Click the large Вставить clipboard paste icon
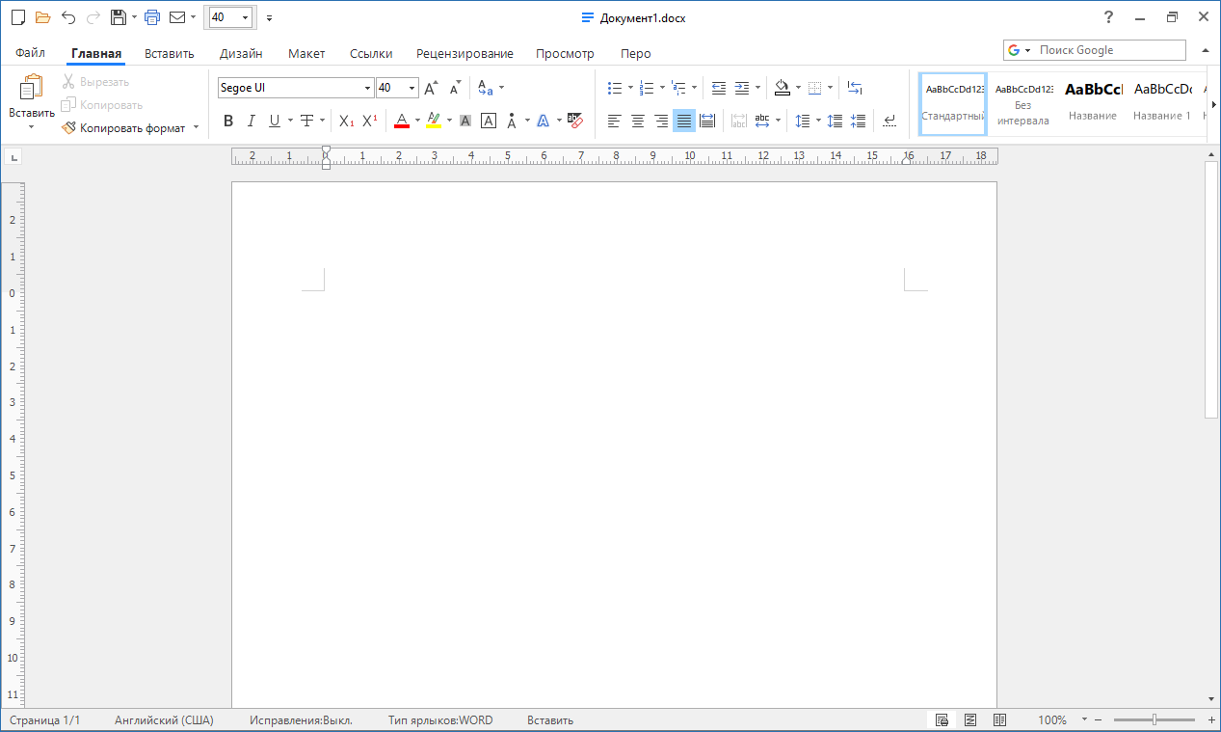Screen dimensions: 1221x732 (32, 88)
